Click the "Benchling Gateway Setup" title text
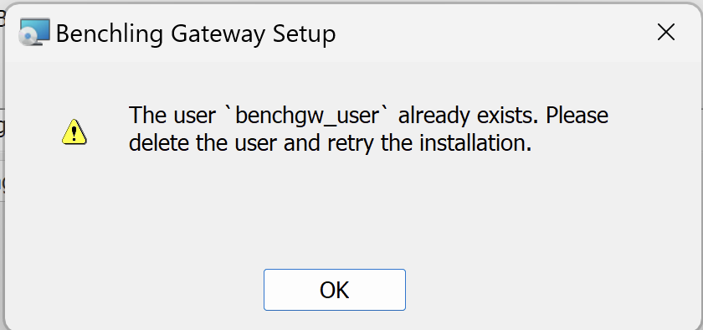Image resolution: width=703 pixels, height=330 pixels. (x=196, y=34)
